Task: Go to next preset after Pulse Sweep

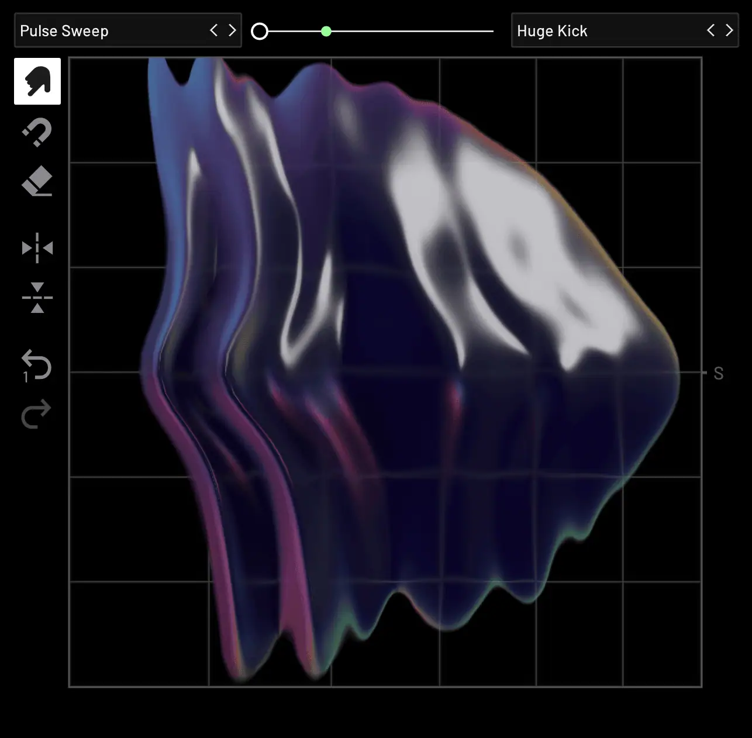Action: pos(232,30)
